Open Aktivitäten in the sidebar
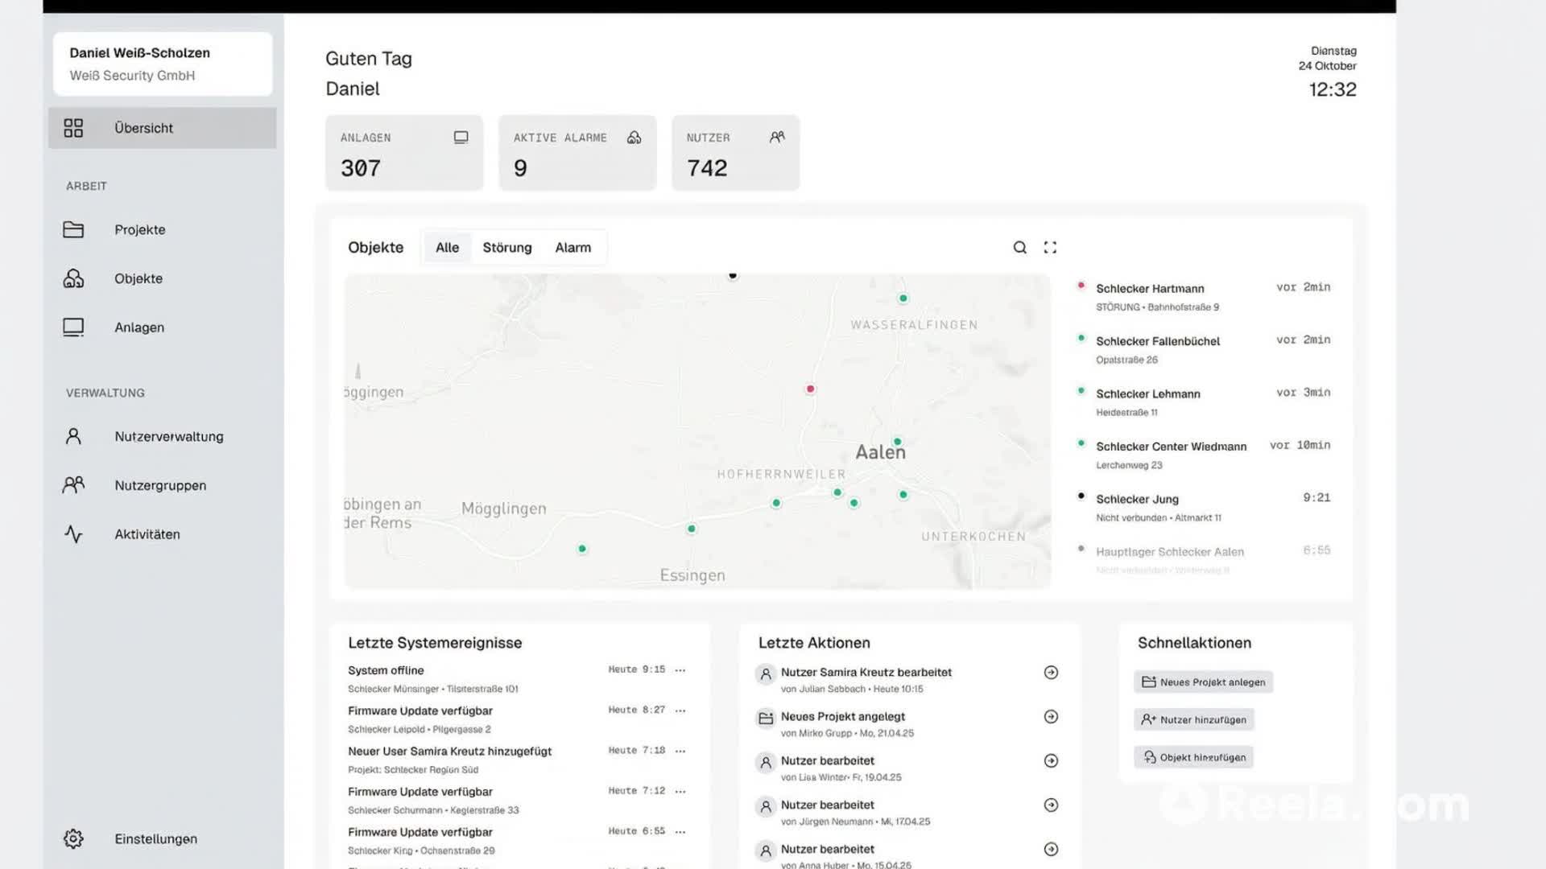Screen dimensions: 1546x869 147,534
